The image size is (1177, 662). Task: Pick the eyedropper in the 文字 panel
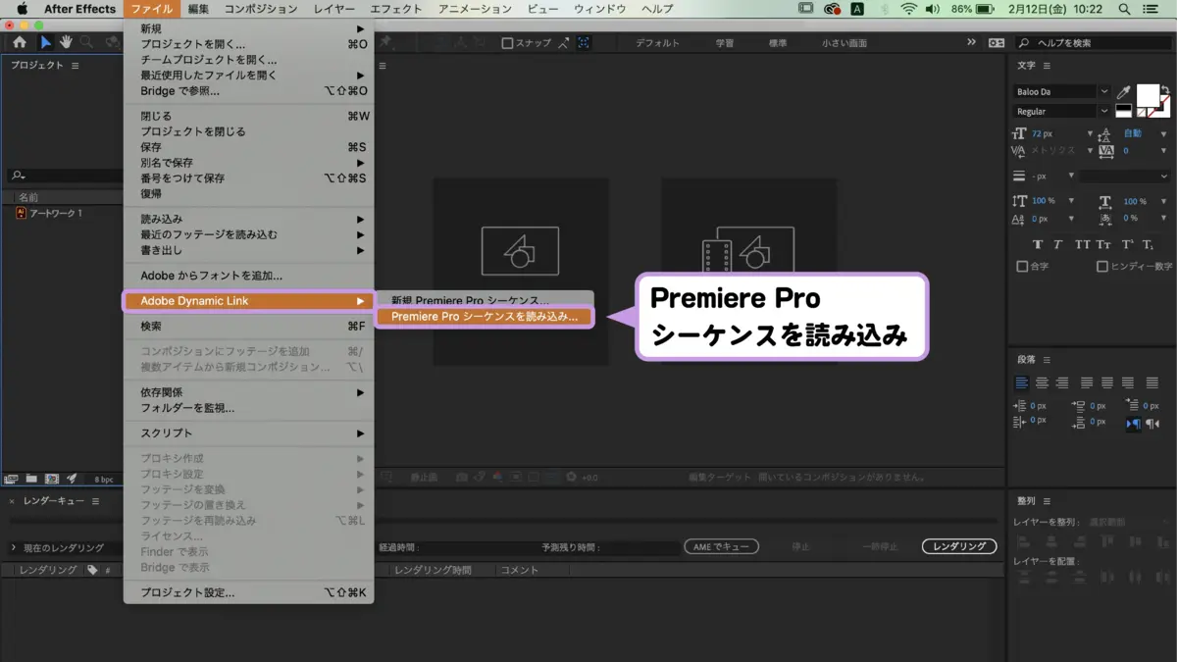point(1124,91)
